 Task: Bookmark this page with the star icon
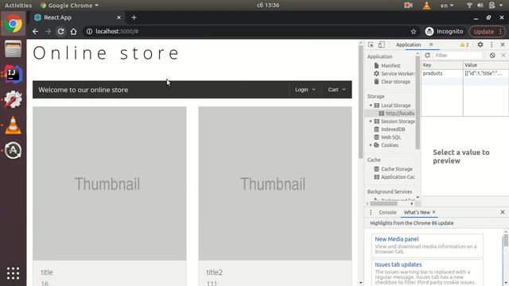[x=414, y=32]
